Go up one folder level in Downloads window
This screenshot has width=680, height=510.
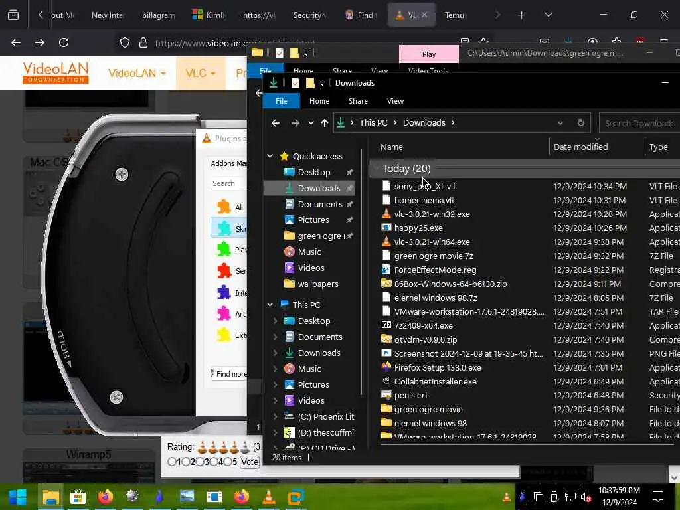click(324, 123)
